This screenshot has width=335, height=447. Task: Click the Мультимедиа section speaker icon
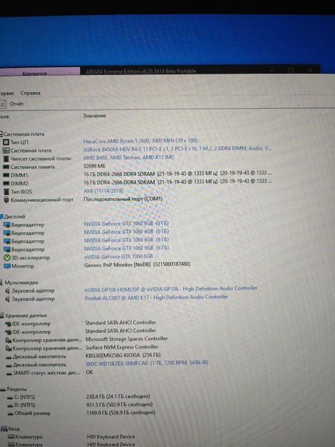point(2,282)
